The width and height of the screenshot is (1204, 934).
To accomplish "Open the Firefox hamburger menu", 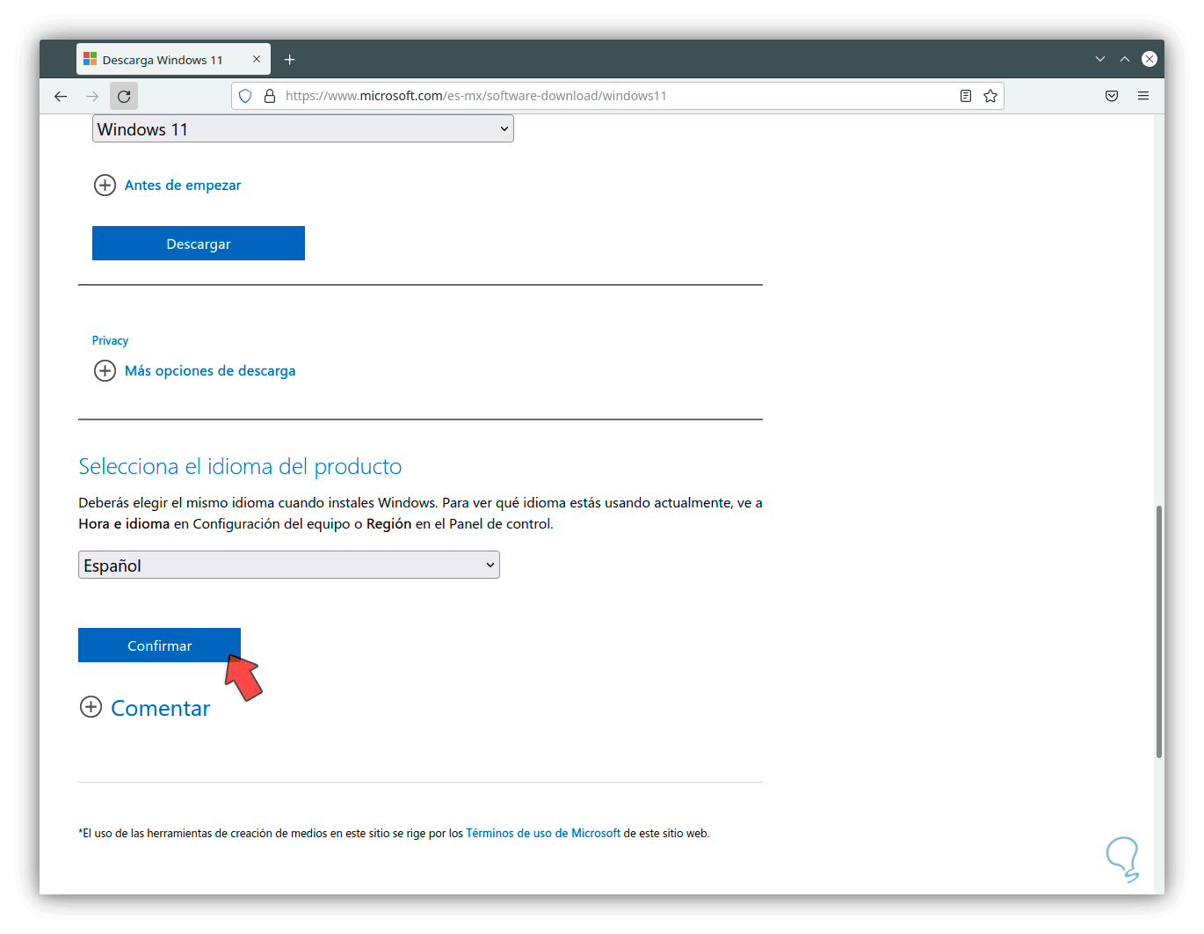I will click(1143, 96).
